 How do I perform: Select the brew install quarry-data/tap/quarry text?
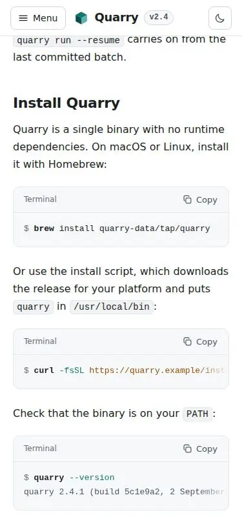(122, 228)
